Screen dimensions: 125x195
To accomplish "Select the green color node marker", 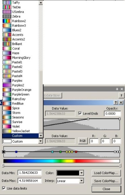I will (60, 152).
